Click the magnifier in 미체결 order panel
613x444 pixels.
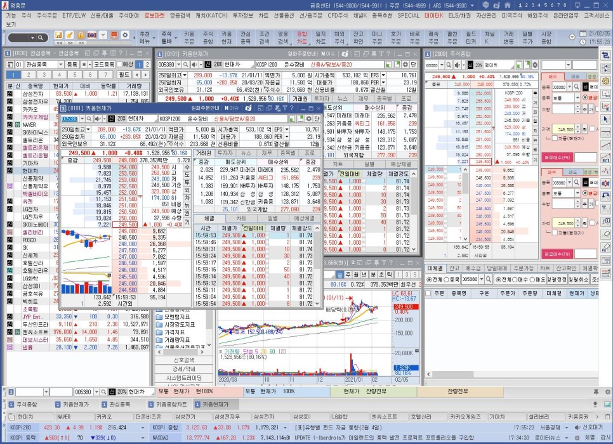click(x=488, y=279)
